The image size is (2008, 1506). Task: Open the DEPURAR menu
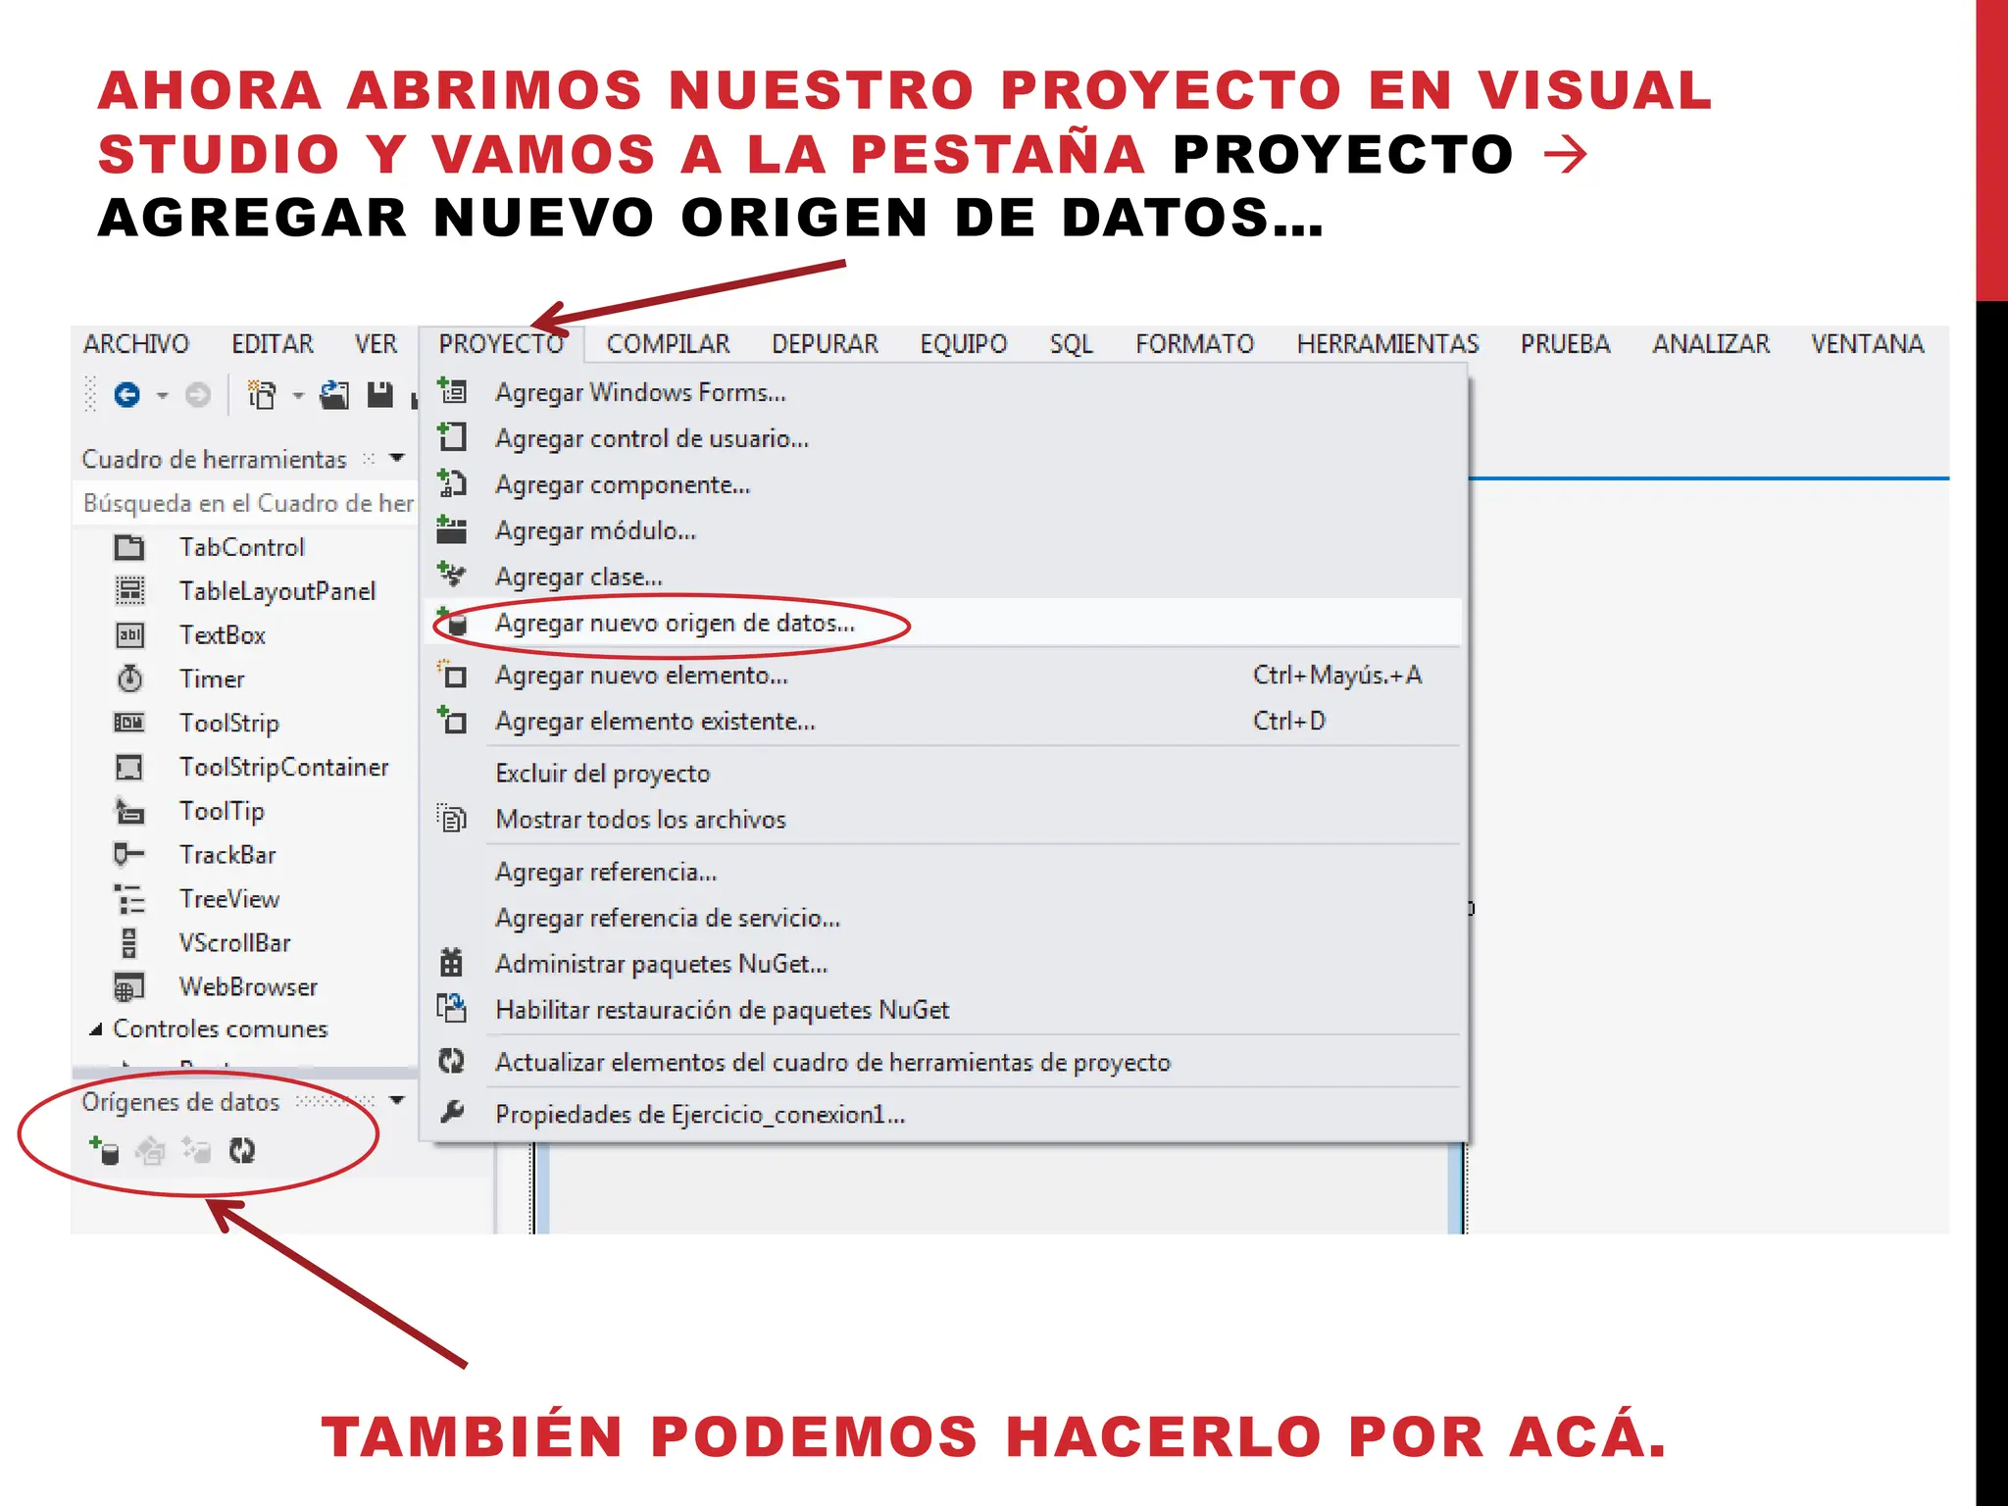pyautogui.click(x=825, y=344)
